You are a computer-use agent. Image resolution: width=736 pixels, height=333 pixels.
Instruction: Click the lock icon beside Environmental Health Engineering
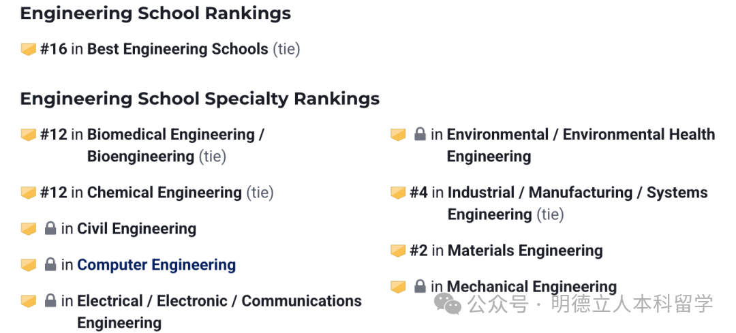tap(420, 135)
